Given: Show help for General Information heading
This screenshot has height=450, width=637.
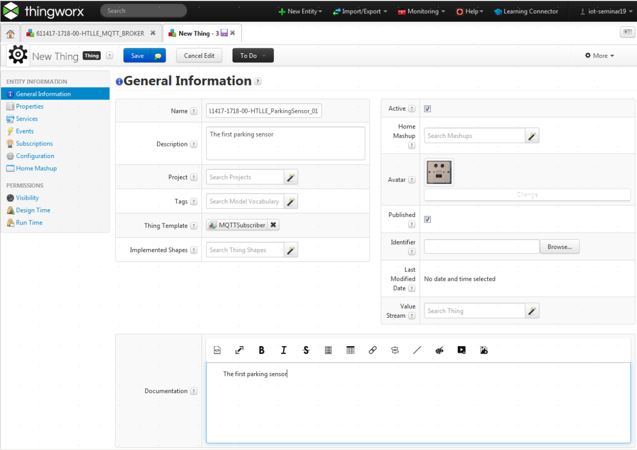Looking at the screenshot, I should 257,81.
